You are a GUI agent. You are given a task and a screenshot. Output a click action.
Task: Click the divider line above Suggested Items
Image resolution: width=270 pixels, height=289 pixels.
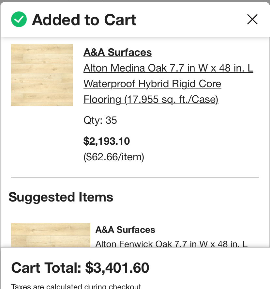tap(135, 178)
